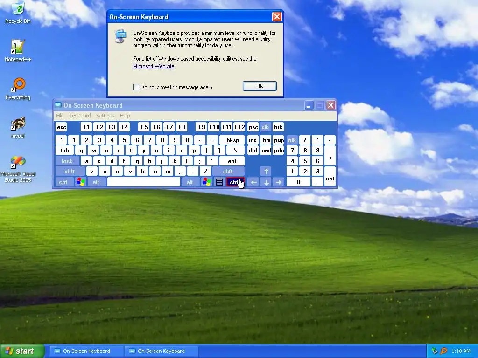Click the space bar key
478x358 pixels.
point(144,182)
